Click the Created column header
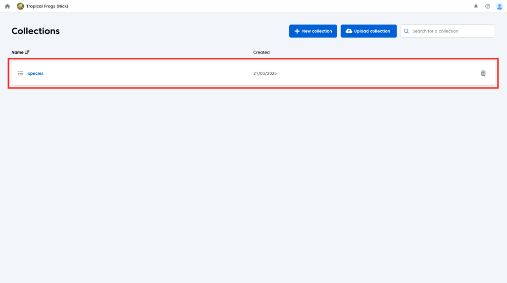 pos(261,52)
